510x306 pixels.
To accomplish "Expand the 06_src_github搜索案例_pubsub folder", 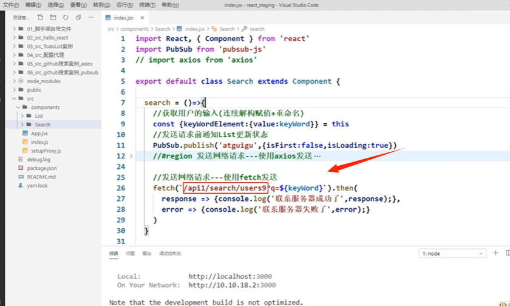I will point(15,72).
